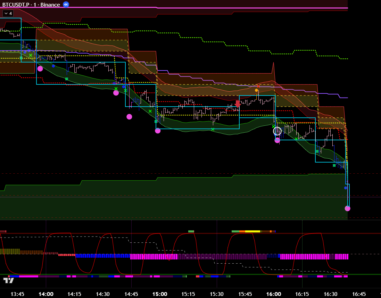Click the red down arrow signal marker
The width and height of the screenshot is (381, 298).
(238, 104)
